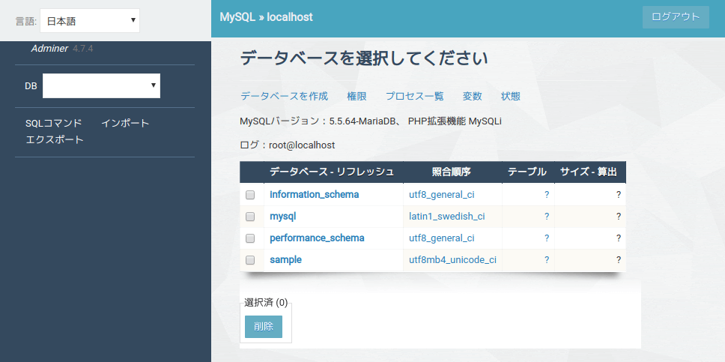Viewport: 725px width, 362px height.
Task: View 変数 variables page
Action: [x=472, y=97]
